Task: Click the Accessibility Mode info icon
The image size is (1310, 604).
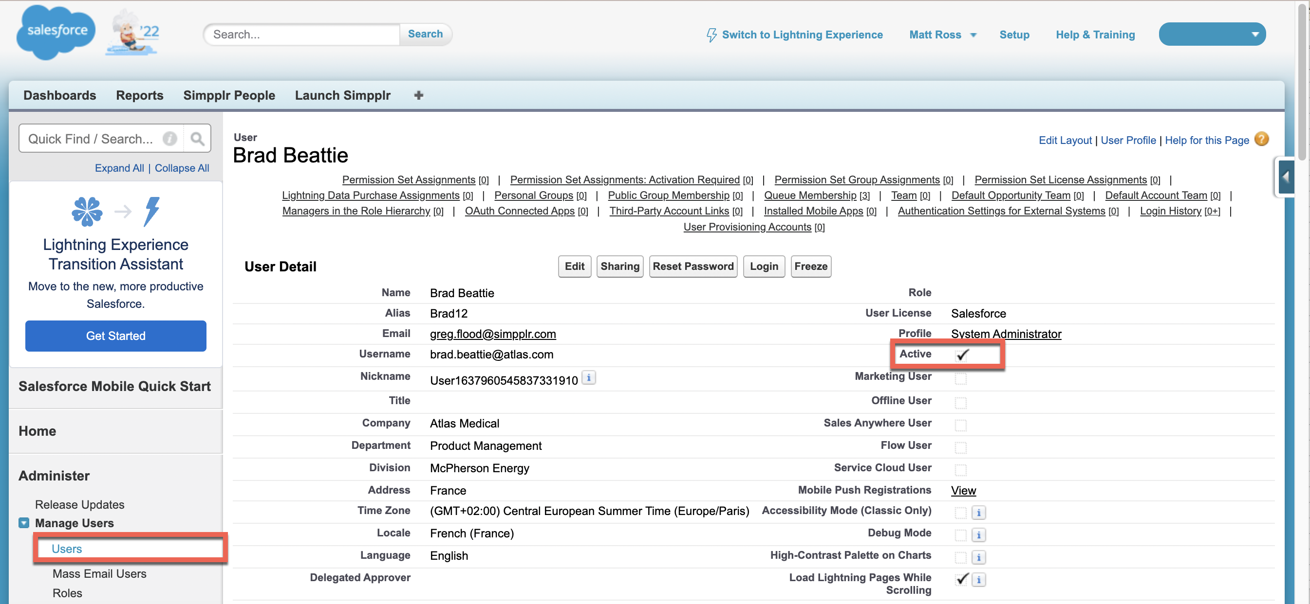Action: (x=979, y=513)
